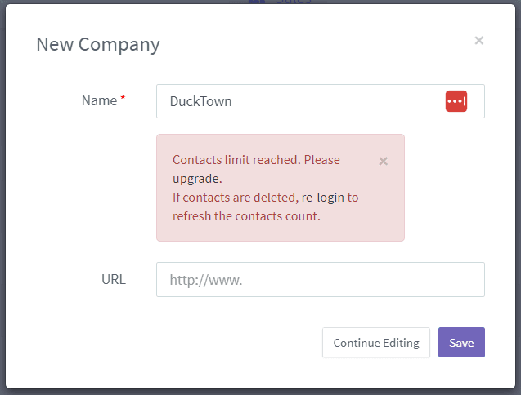Screen dimensions: 521x395
Task: Click 'refresh the contacts count' line
Action: [246, 216]
